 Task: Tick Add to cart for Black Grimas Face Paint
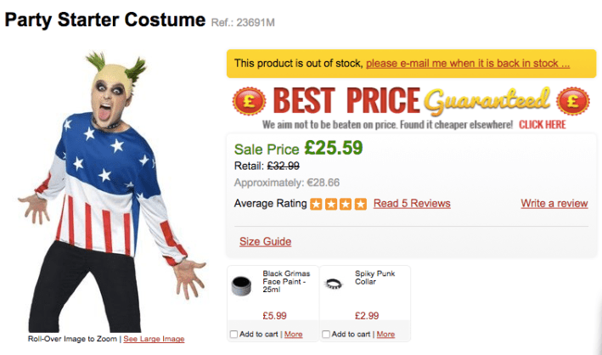click(234, 335)
